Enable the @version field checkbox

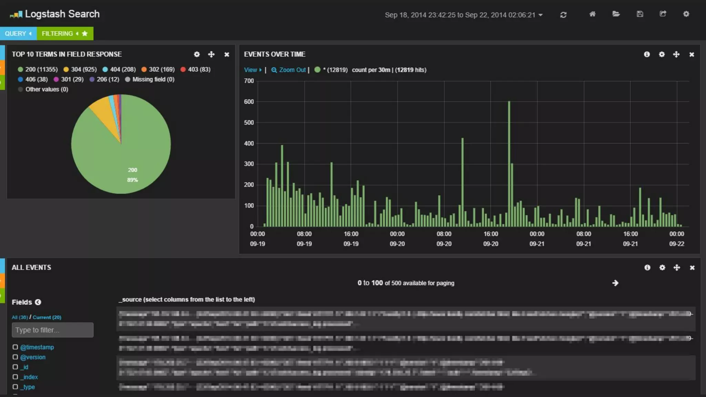15,357
